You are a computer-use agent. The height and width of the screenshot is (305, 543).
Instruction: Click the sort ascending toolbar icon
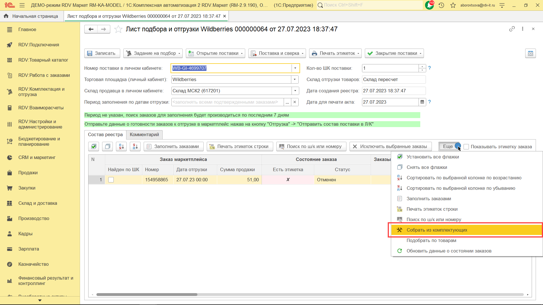tap(121, 146)
